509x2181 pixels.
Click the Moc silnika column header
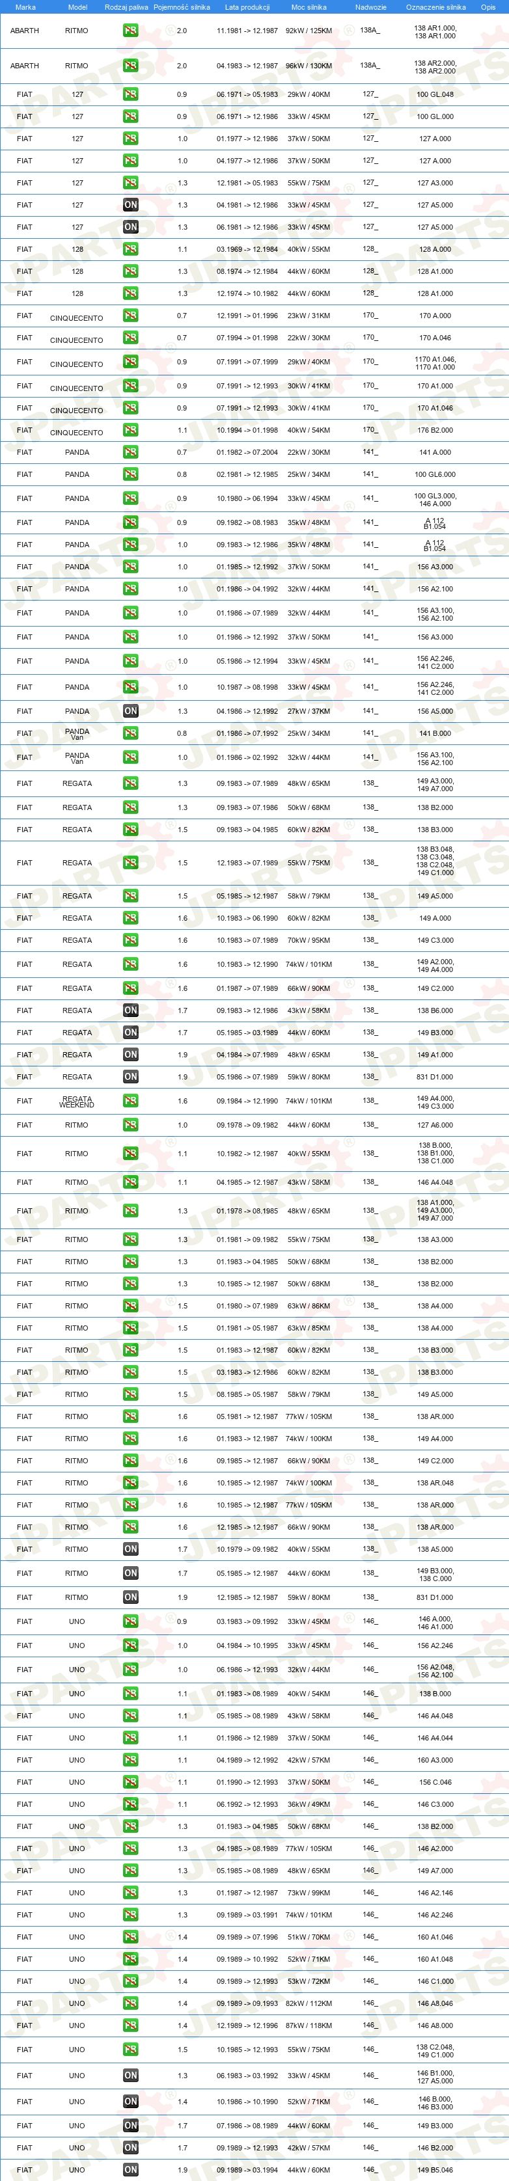click(309, 7)
